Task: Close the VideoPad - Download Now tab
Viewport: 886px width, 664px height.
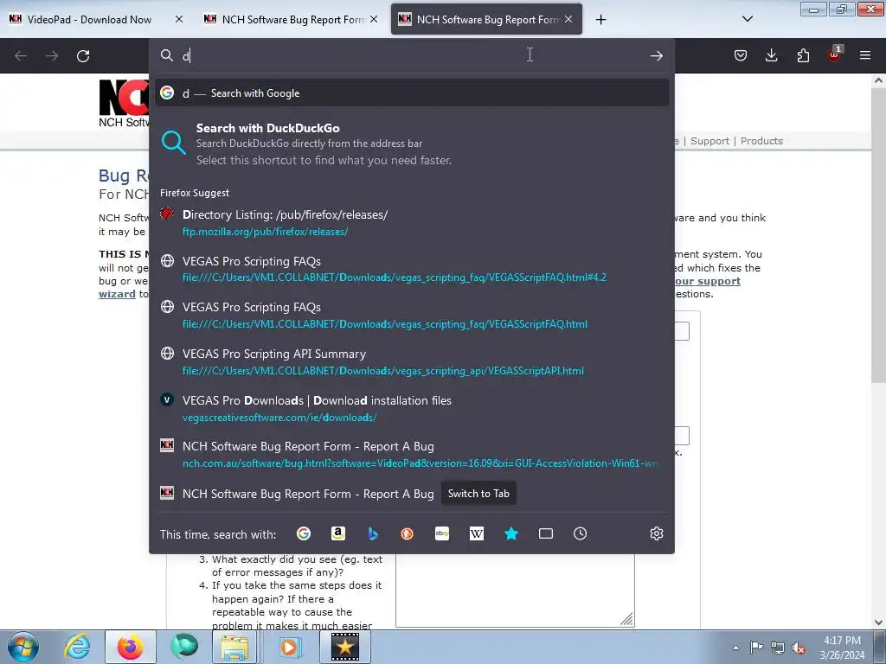Action: (x=178, y=19)
